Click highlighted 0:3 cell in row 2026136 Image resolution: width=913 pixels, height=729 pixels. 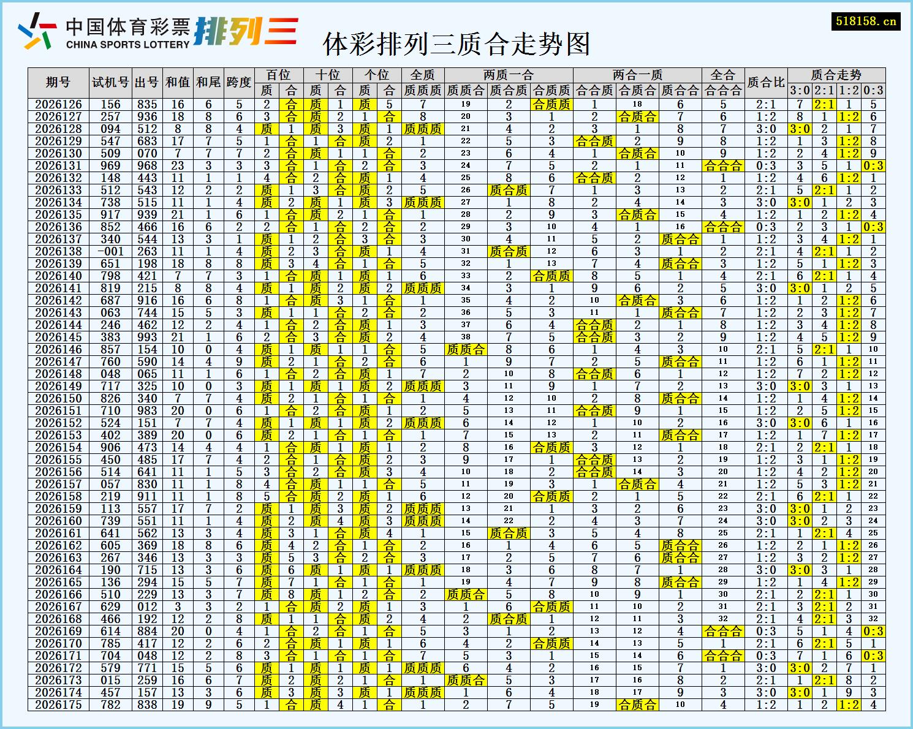point(873,227)
